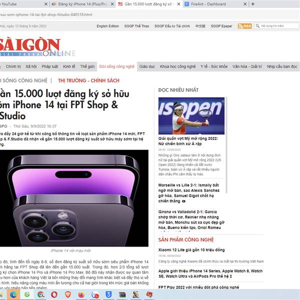300x300 pixels.
Task: Open the Đời sống công nghệ breadcrumb heading
Action: (23, 80)
